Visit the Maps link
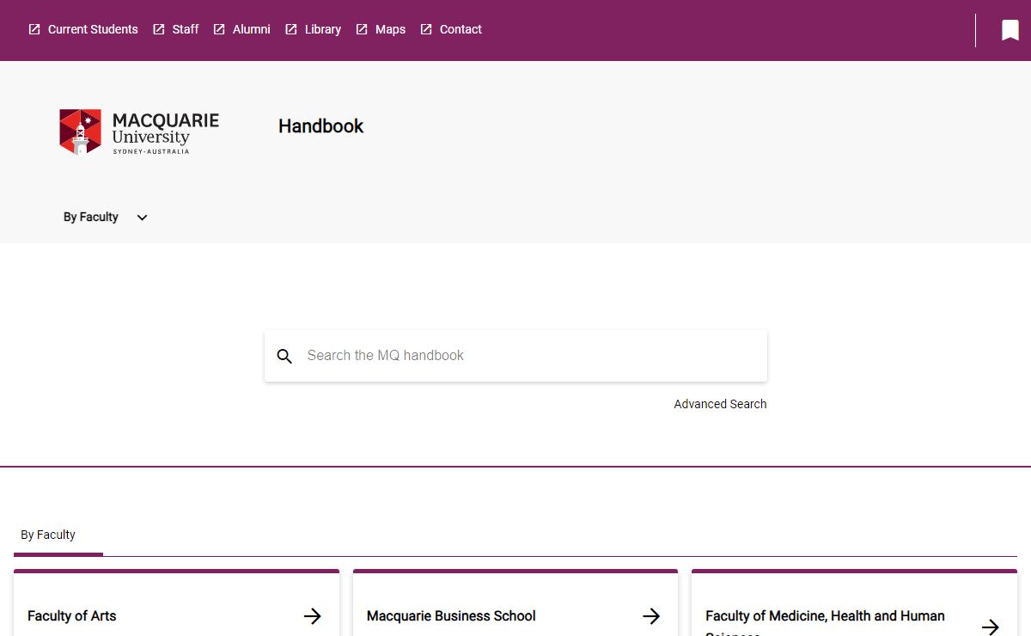1031x636 pixels. pyautogui.click(x=390, y=29)
